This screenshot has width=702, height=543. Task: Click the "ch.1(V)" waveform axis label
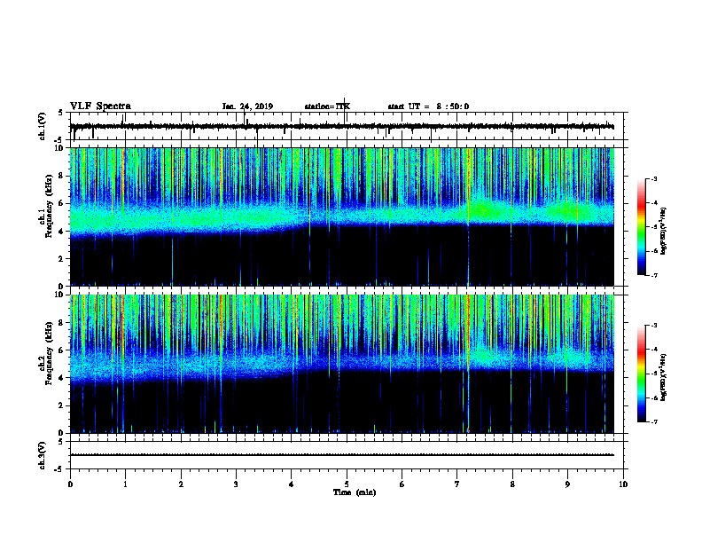click(42, 126)
